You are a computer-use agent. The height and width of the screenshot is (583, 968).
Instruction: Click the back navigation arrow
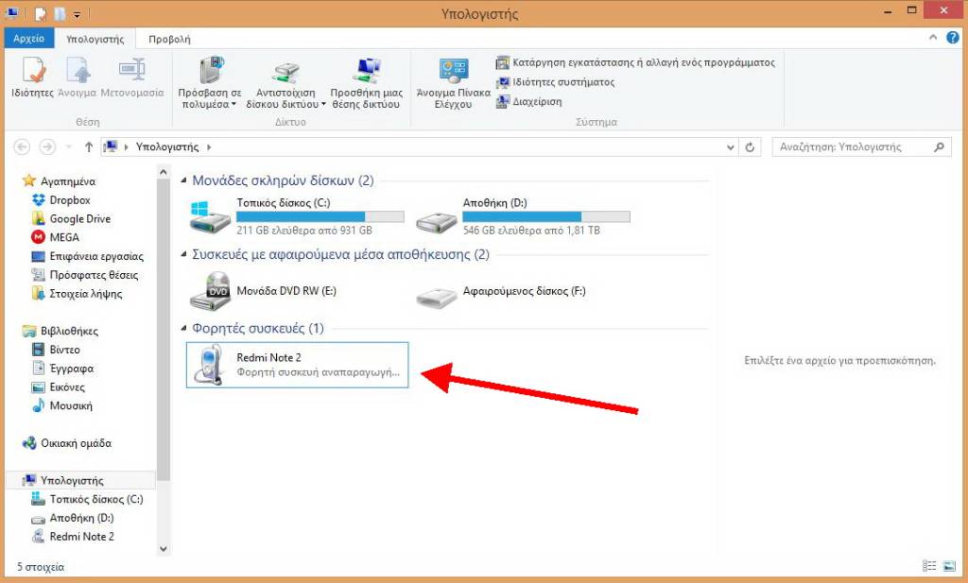click(22, 146)
